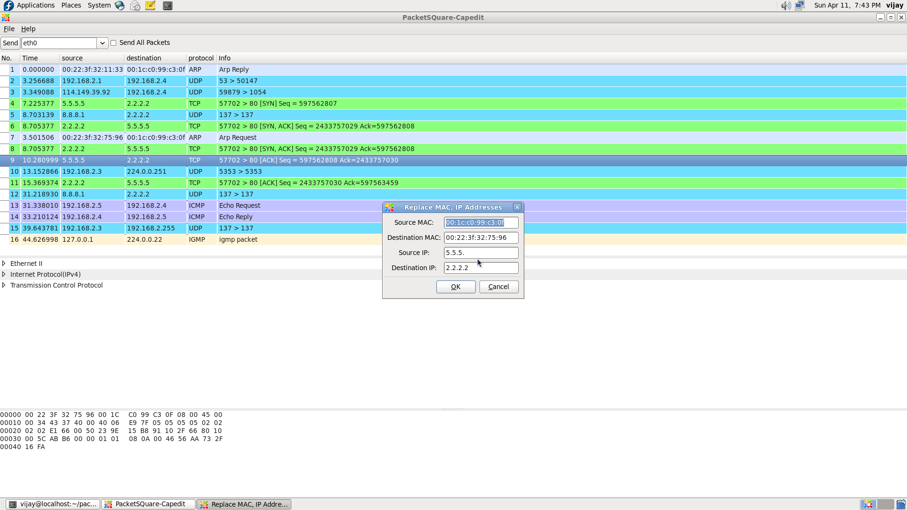
Task: Click the Info column header
Action: coord(562,58)
